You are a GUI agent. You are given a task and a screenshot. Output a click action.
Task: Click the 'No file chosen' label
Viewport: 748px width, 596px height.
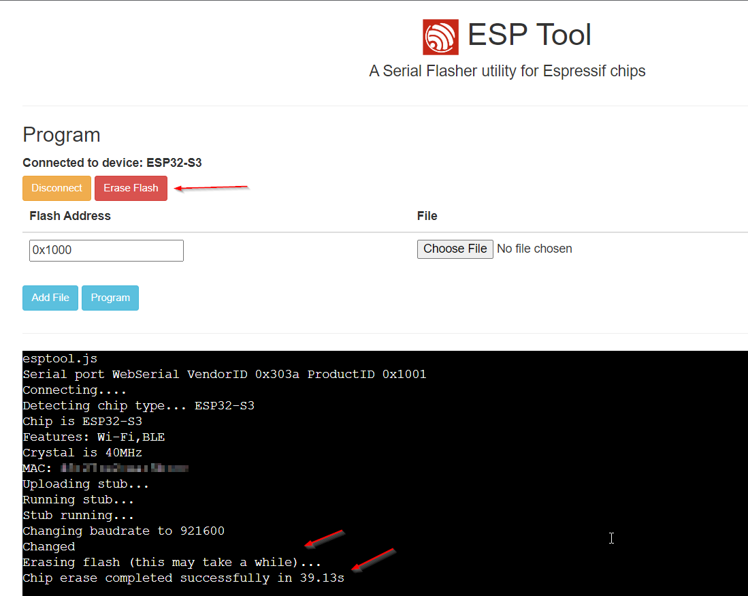(x=534, y=249)
